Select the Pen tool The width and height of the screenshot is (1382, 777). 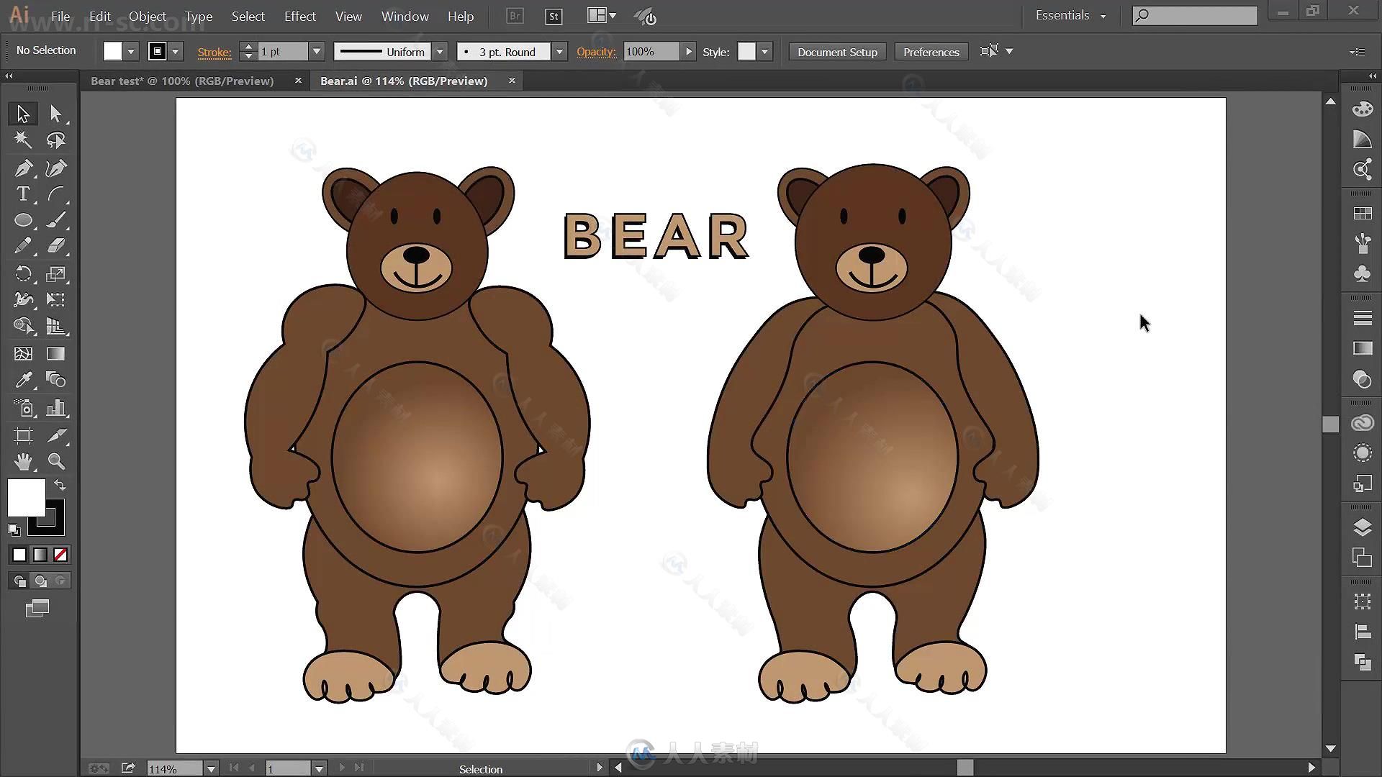tap(23, 168)
